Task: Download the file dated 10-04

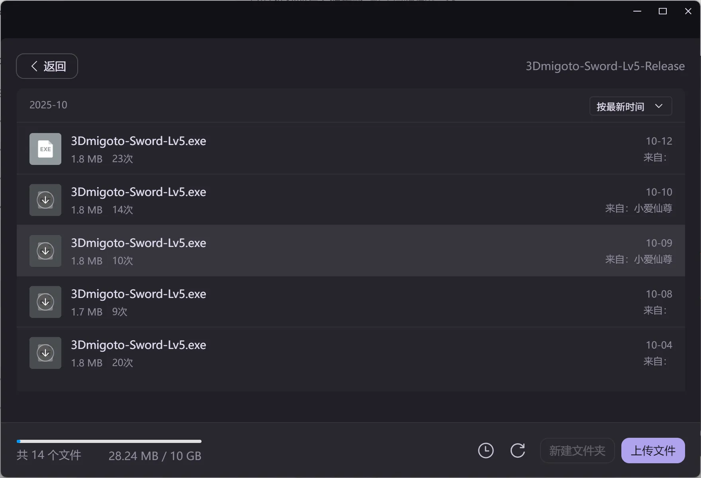Action: tap(45, 353)
